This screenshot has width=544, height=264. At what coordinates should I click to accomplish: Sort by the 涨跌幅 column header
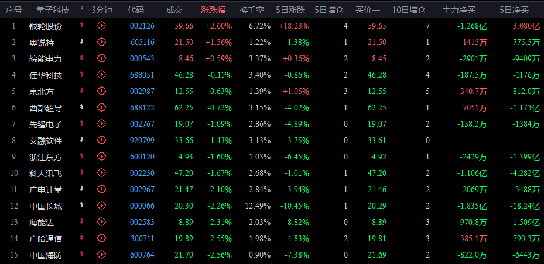pyautogui.click(x=213, y=10)
